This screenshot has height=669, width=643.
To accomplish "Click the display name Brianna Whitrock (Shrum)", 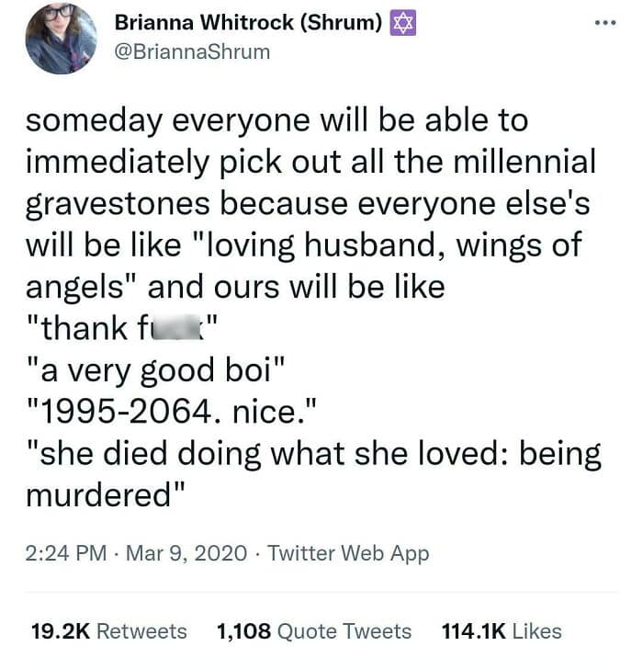I will coord(248,23).
